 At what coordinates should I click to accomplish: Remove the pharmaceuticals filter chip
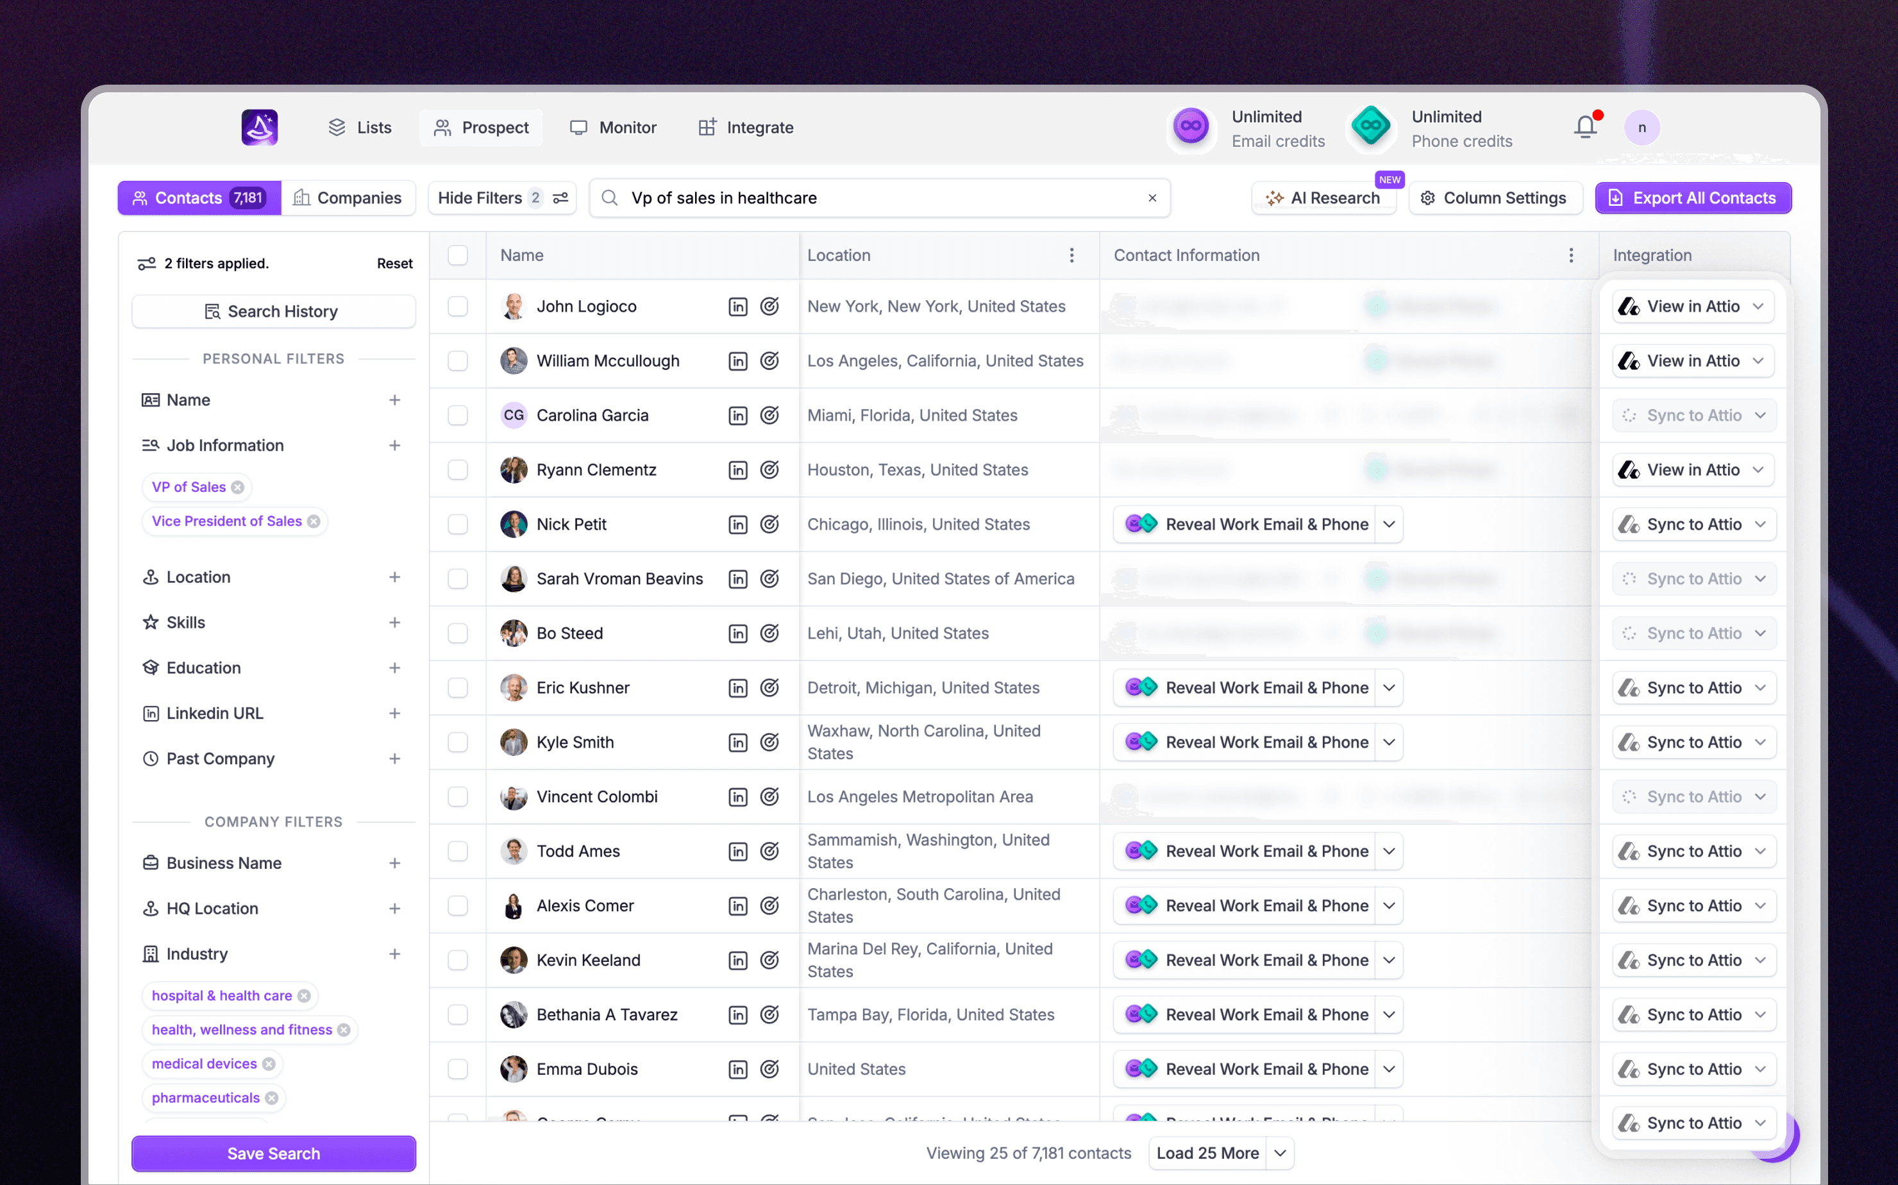click(272, 1098)
